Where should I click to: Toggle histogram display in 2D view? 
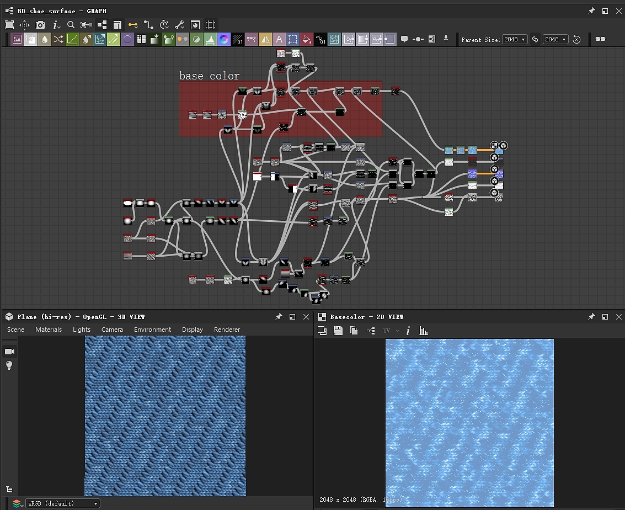pos(423,331)
